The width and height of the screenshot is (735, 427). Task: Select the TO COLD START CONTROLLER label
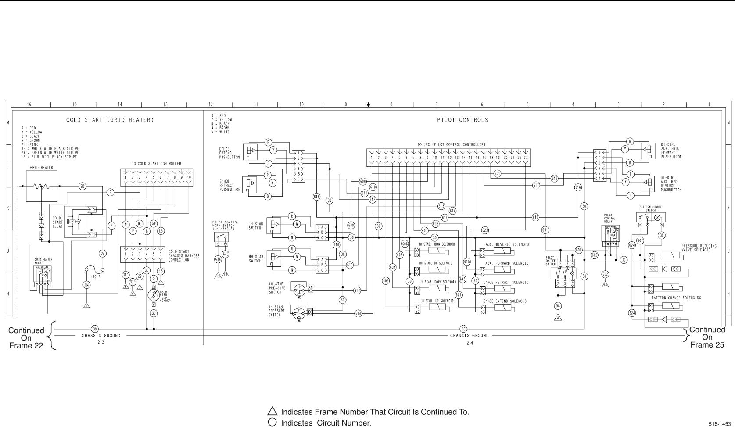[156, 164]
